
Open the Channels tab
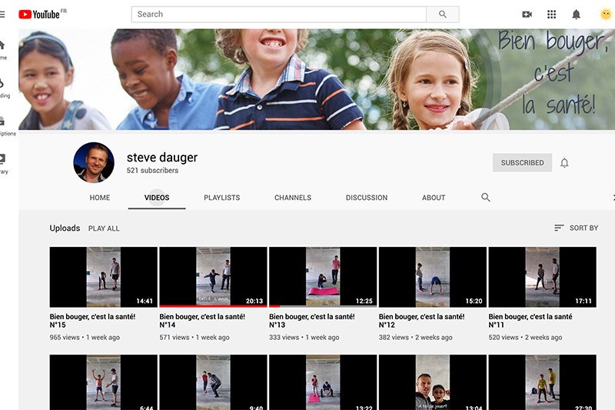point(293,198)
